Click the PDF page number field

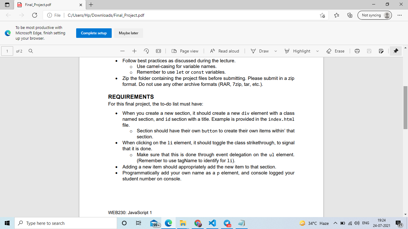click(x=7, y=51)
